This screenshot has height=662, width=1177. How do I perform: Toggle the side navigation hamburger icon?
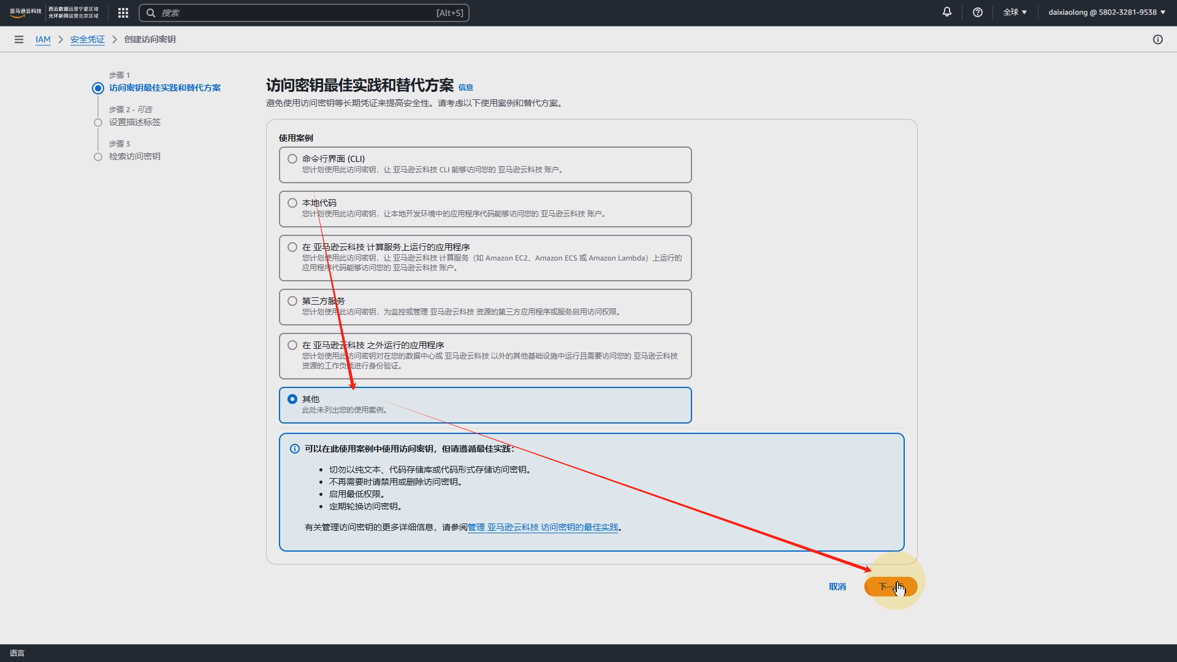[x=19, y=39]
